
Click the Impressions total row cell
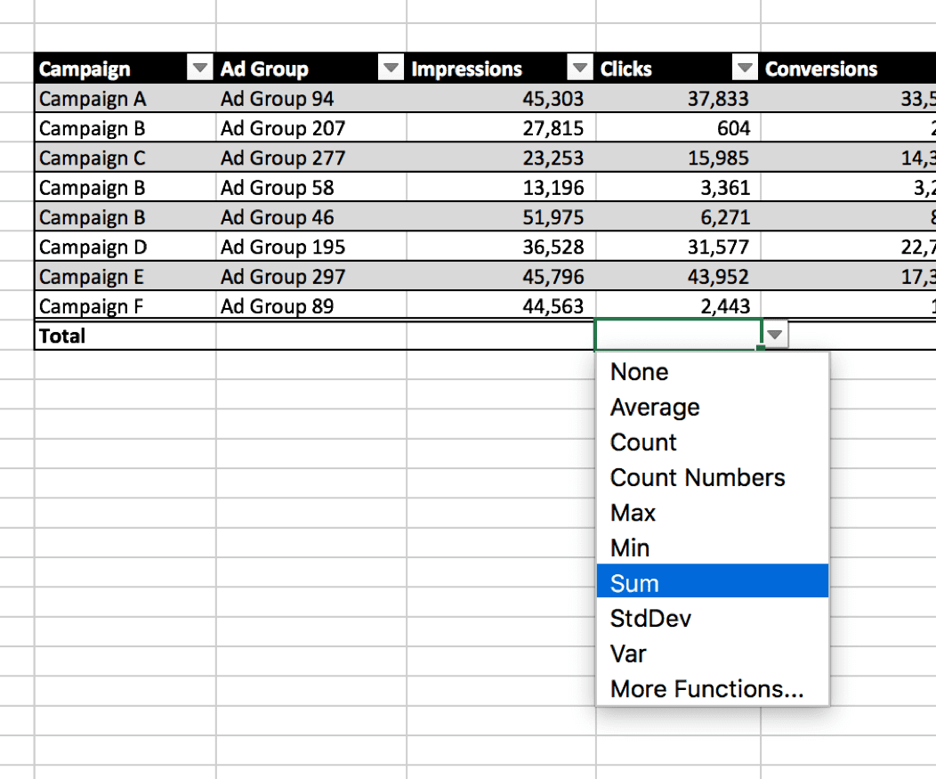(x=501, y=336)
